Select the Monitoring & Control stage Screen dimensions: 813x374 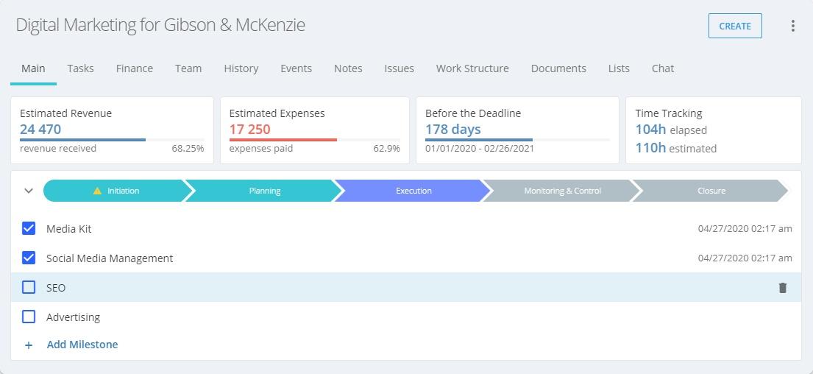(563, 191)
